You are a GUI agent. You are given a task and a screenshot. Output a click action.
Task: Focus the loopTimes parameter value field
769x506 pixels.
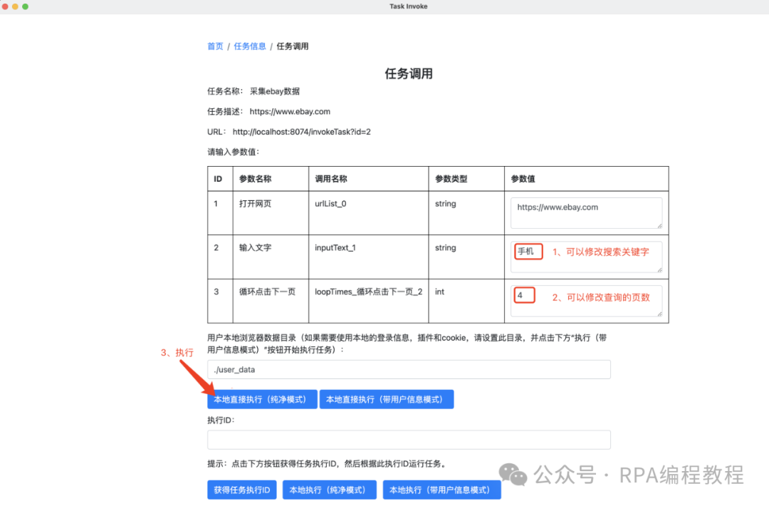(x=586, y=301)
